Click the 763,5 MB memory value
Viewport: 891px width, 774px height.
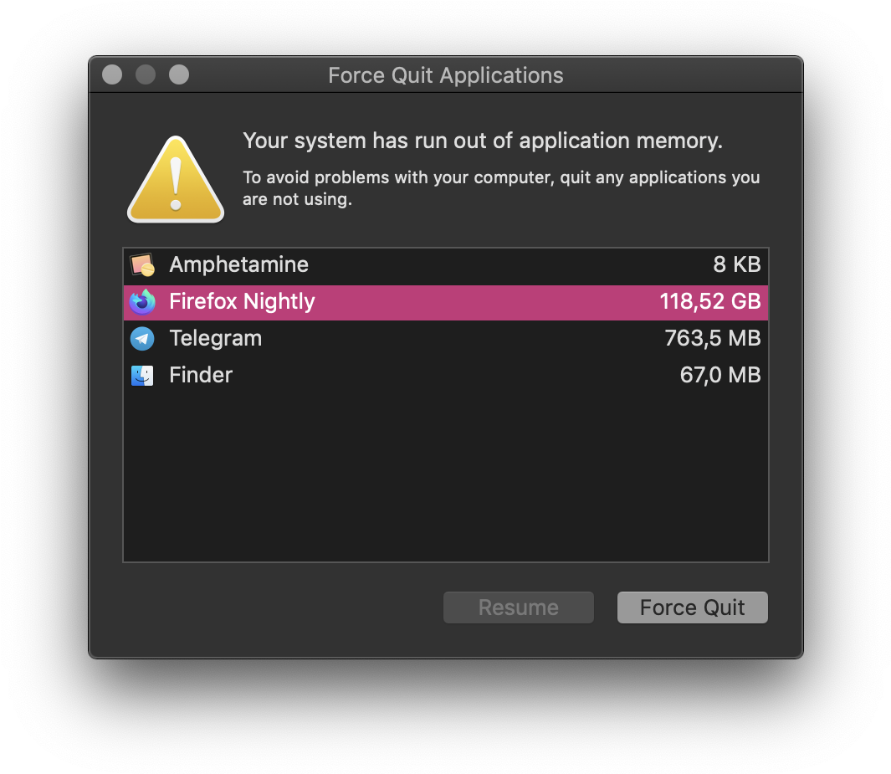pyautogui.click(x=713, y=338)
